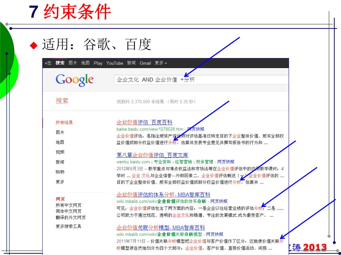Click the result count text 找到约 2,370,000 条结果
Screen dimensions: 341x255
[140, 102]
